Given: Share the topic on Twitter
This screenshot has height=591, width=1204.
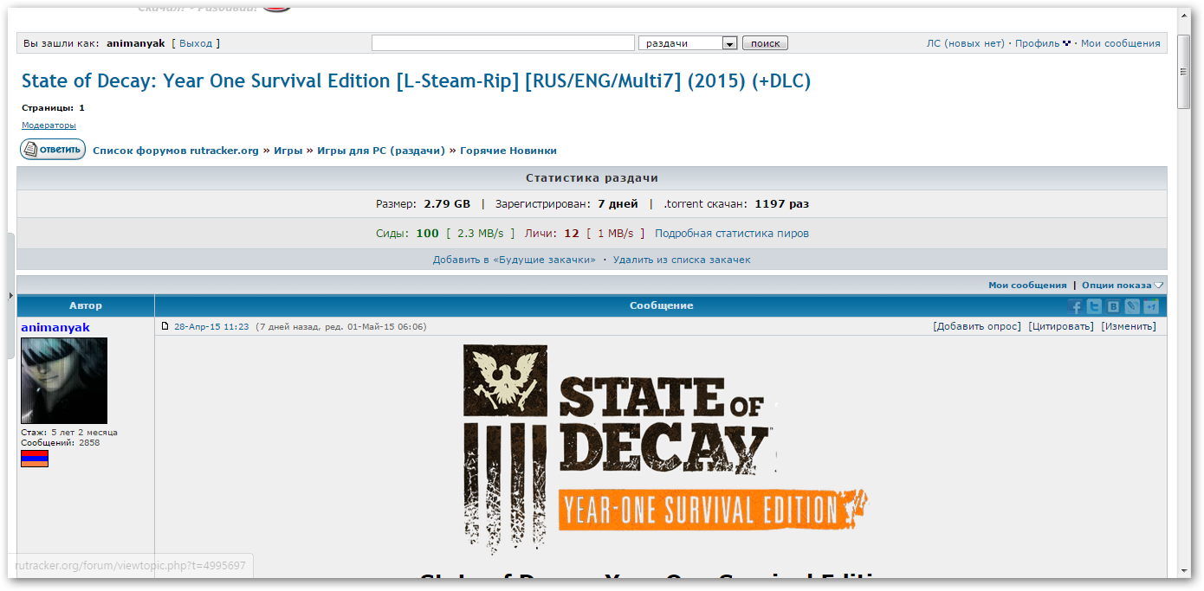Looking at the screenshot, I should [x=1094, y=306].
